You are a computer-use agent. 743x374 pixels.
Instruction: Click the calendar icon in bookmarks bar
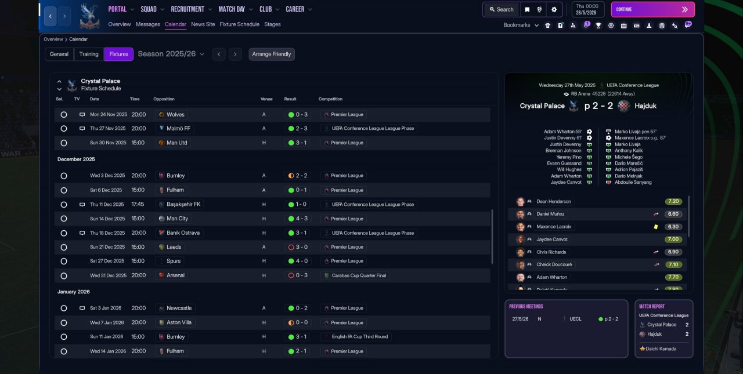(623, 26)
